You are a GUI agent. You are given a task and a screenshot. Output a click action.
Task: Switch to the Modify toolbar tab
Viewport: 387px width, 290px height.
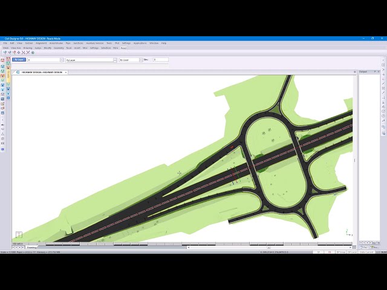48,48
